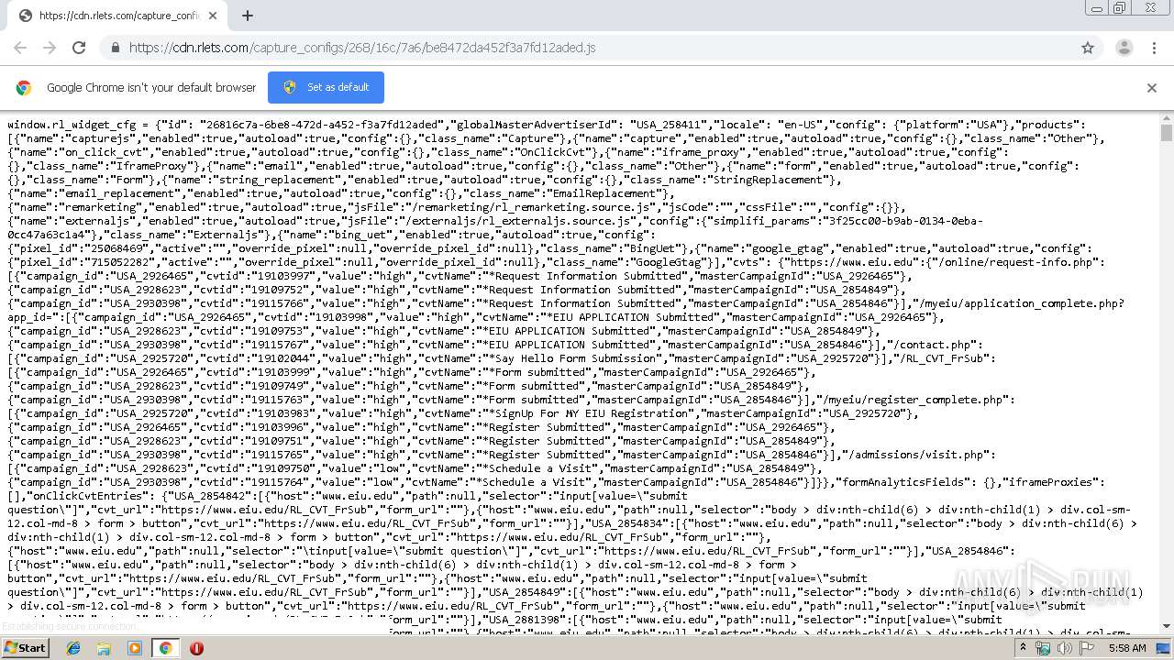Image resolution: width=1174 pixels, height=660 pixels.
Task: Go back with the browser back arrow
Action: coord(20,48)
